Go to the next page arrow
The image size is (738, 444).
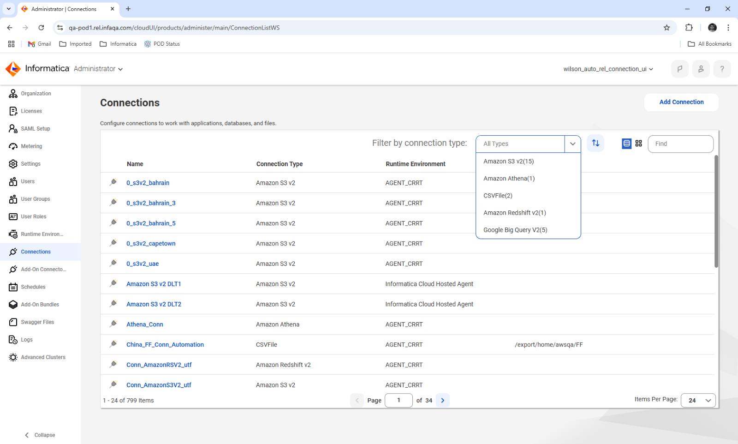pyautogui.click(x=442, y=400)
